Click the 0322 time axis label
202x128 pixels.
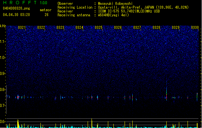[41, 28]
